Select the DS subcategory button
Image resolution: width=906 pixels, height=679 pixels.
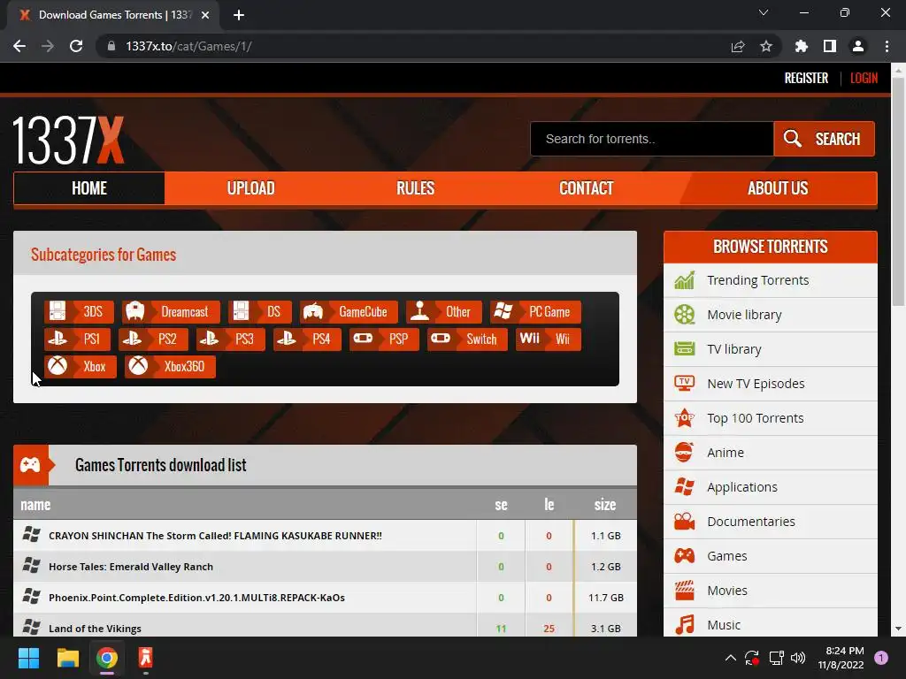(260, 312)
